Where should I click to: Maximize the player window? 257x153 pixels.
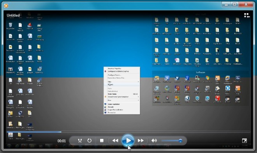point(234,4)
